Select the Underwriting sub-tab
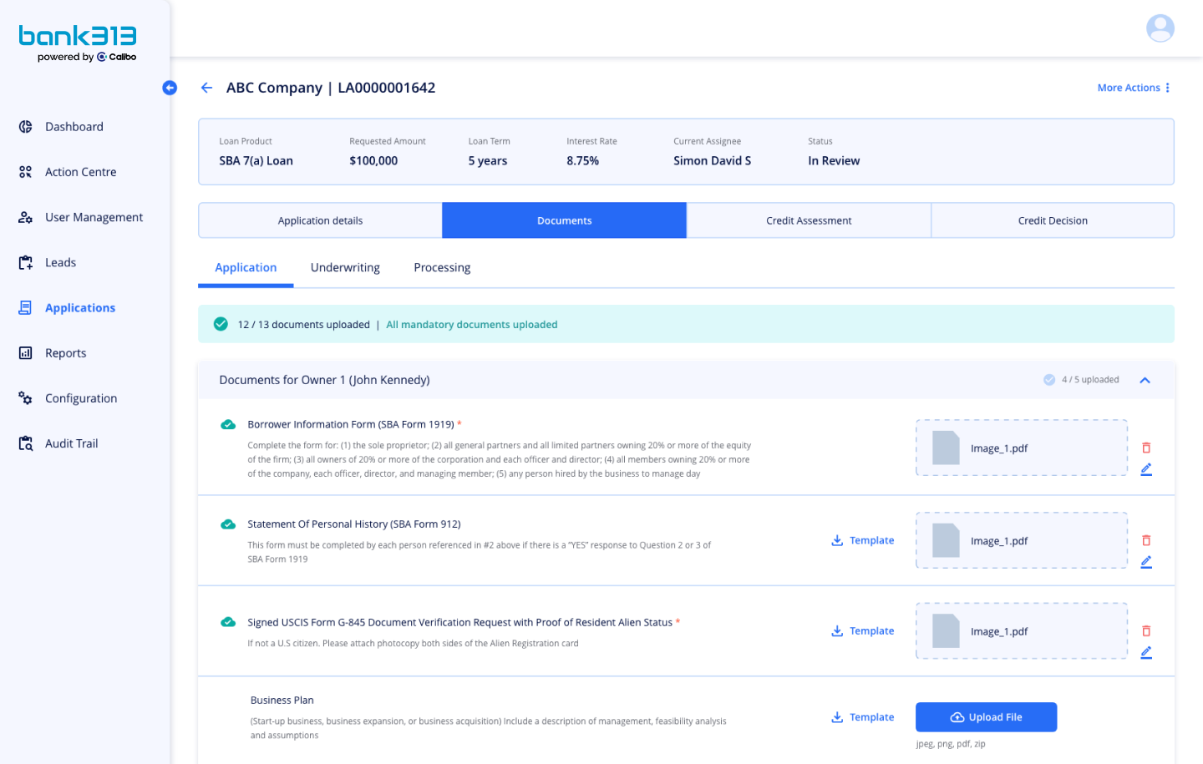1203x764 pixels. point(345,268)
